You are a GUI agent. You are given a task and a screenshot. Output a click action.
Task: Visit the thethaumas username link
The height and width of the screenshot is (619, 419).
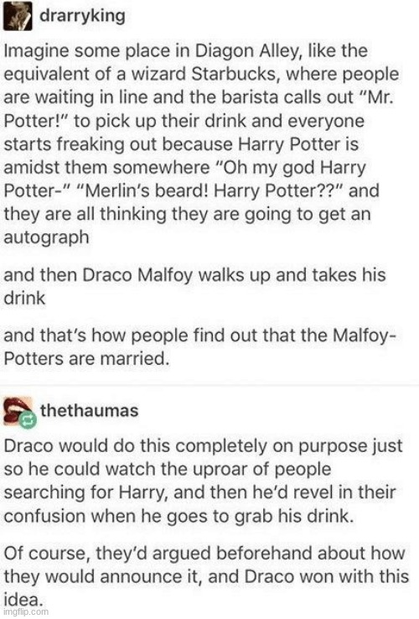tap(89, 410)
